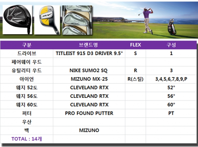Select the 웨지 60도 row label

click(27, 105)
